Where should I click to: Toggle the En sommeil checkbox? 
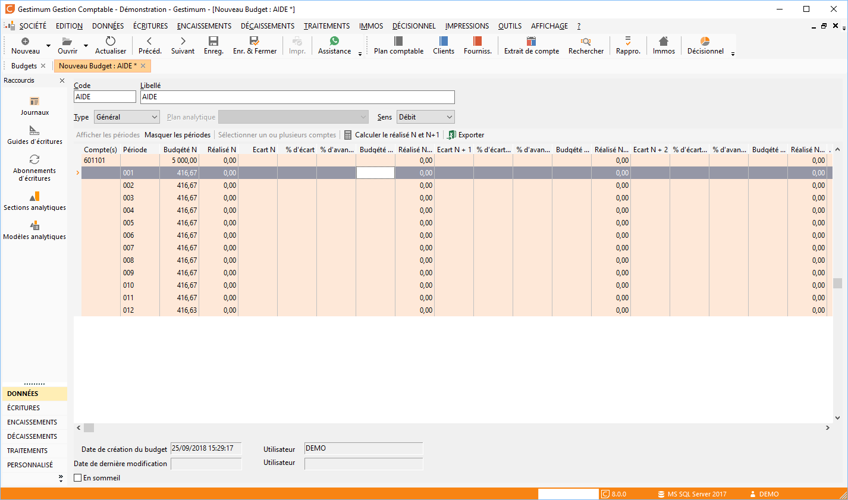77,478
